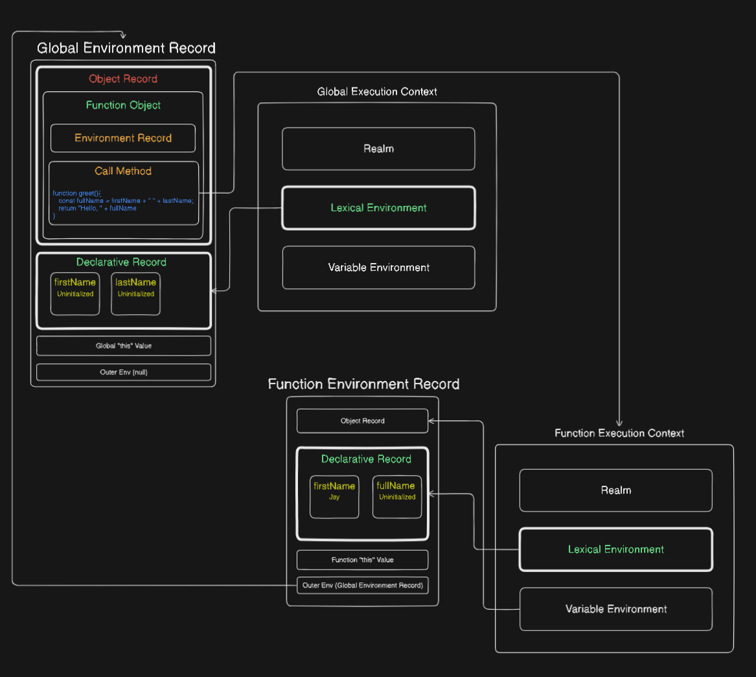Select the 'Global Execution Context' title

[x=377, y=91]
